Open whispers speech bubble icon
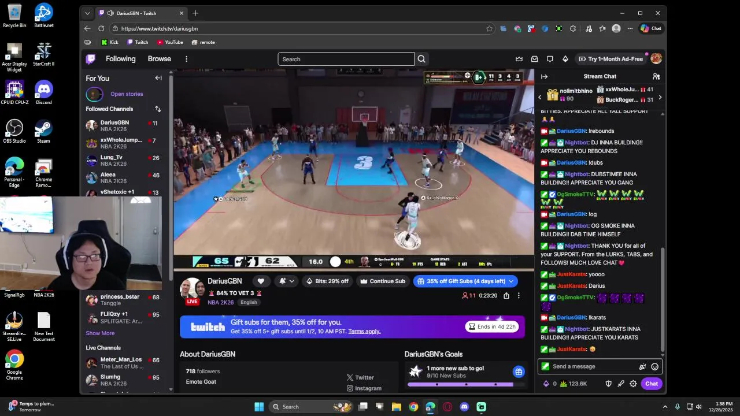The image size is (740, 416). (x=550, y=59)
